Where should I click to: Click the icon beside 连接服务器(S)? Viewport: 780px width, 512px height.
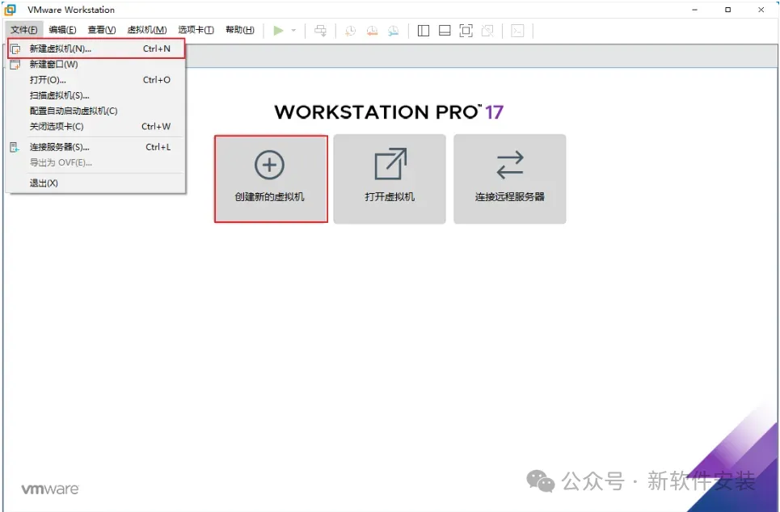15,147
